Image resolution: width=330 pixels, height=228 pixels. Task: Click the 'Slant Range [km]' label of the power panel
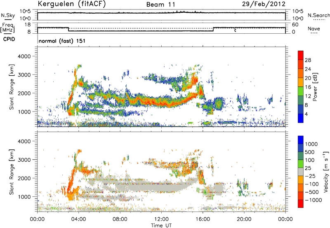click(x=12, y=87)
